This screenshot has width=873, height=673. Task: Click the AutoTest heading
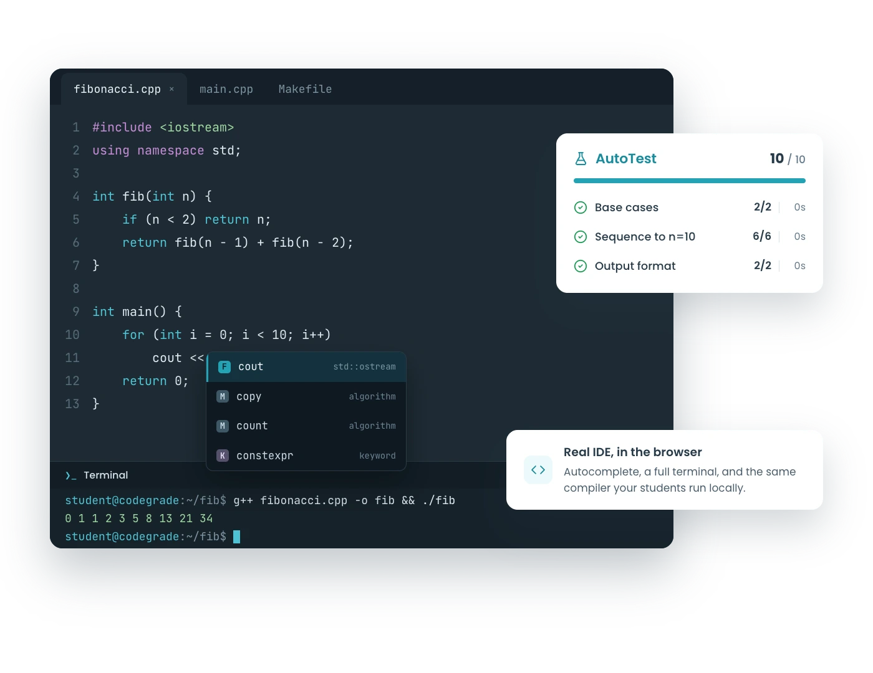tap(626, 159)
